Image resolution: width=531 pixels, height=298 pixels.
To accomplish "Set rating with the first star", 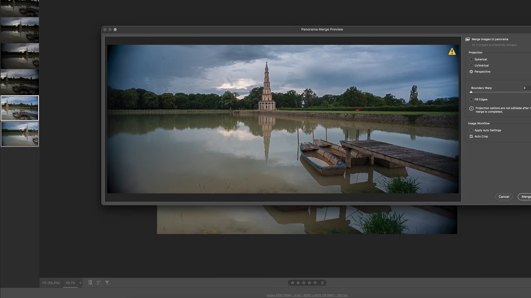I will [x=292, y=283].
